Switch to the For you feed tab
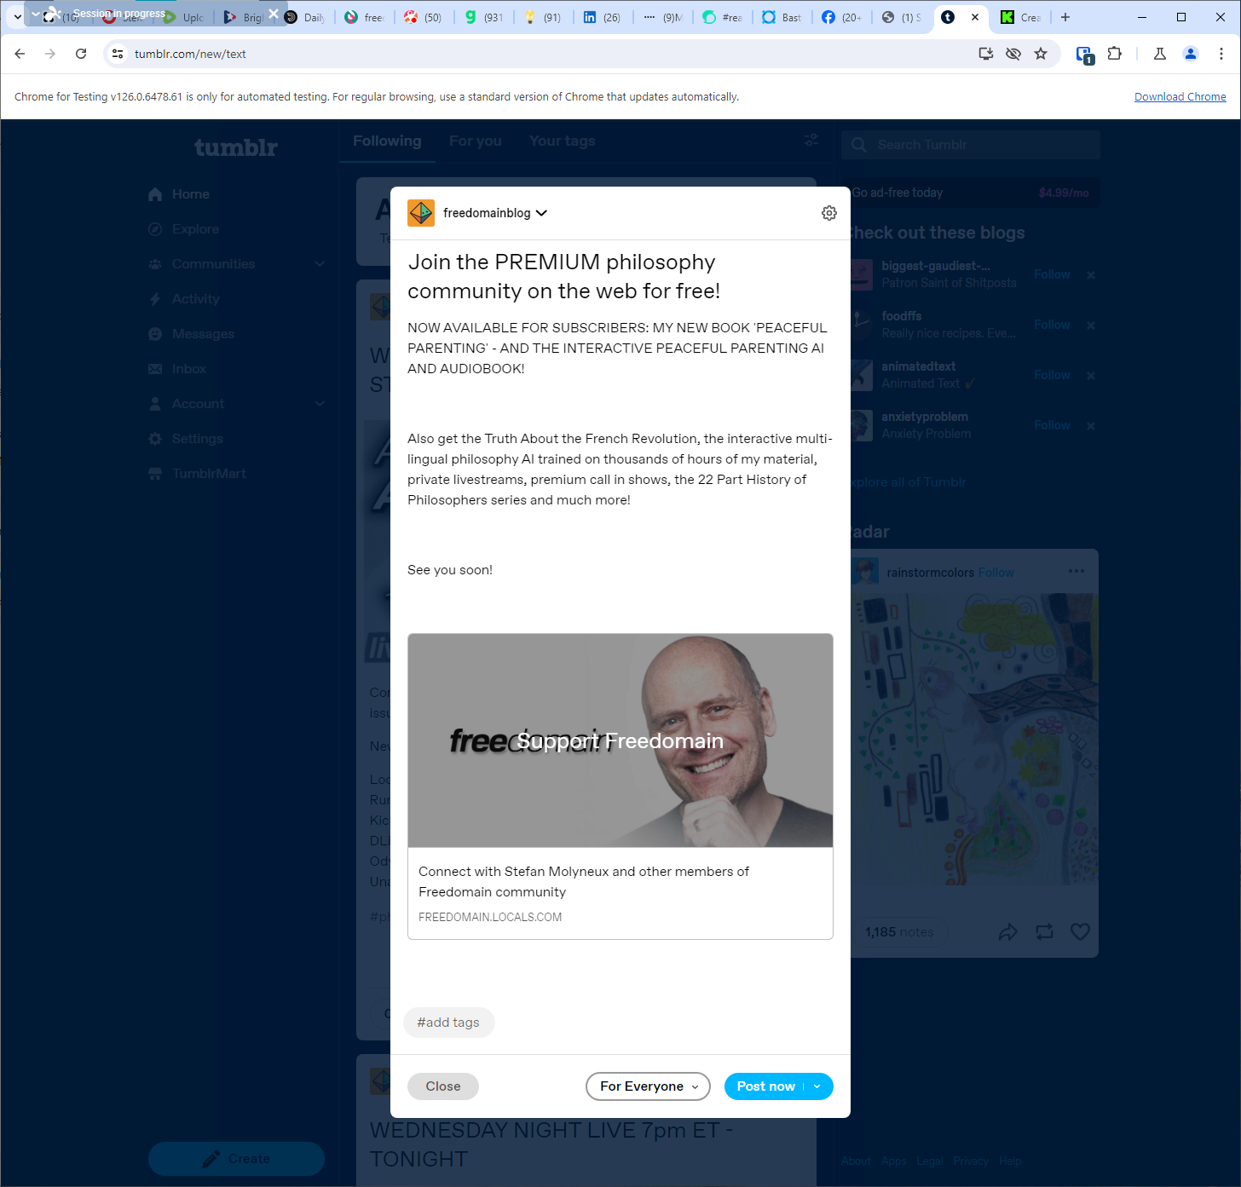 [476, 141]
